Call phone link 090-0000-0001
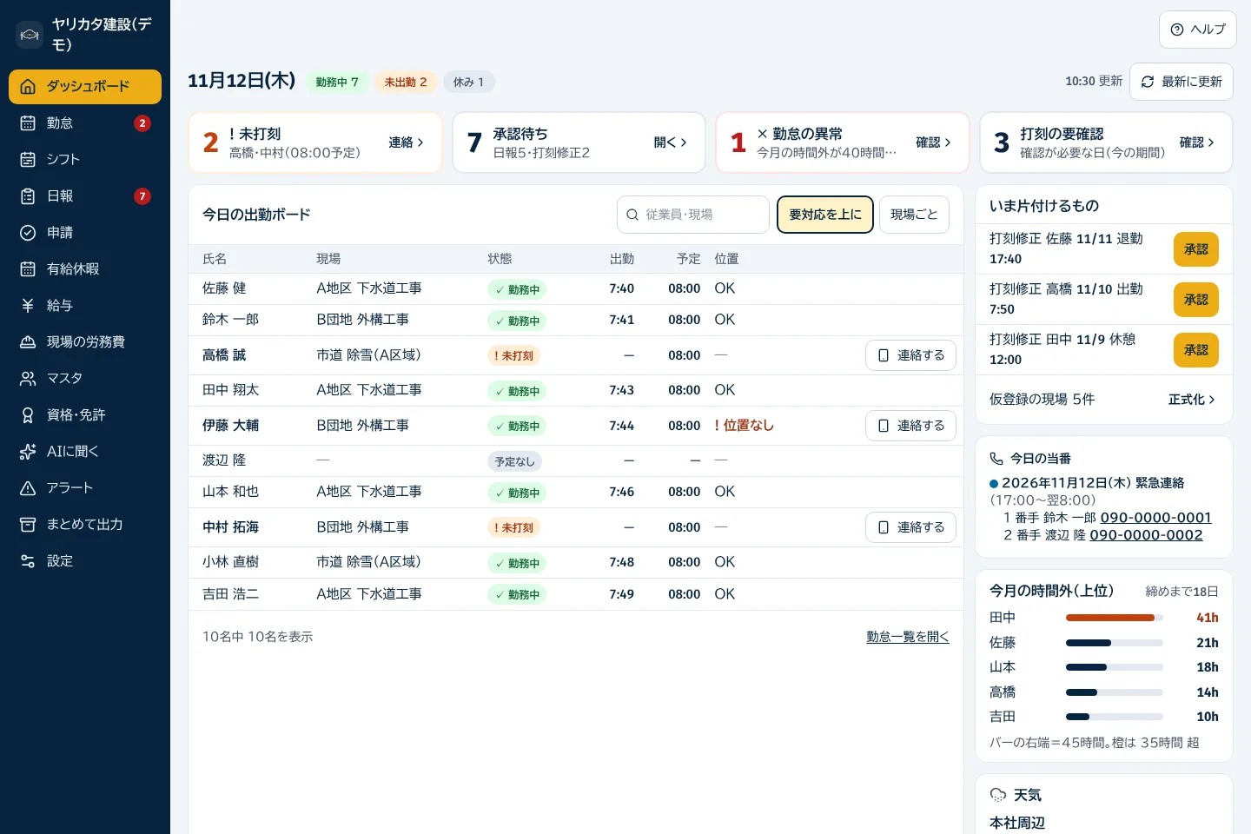Image resolution: width=1251 pixels, height=834 pixels. (x=1156, y=518)
